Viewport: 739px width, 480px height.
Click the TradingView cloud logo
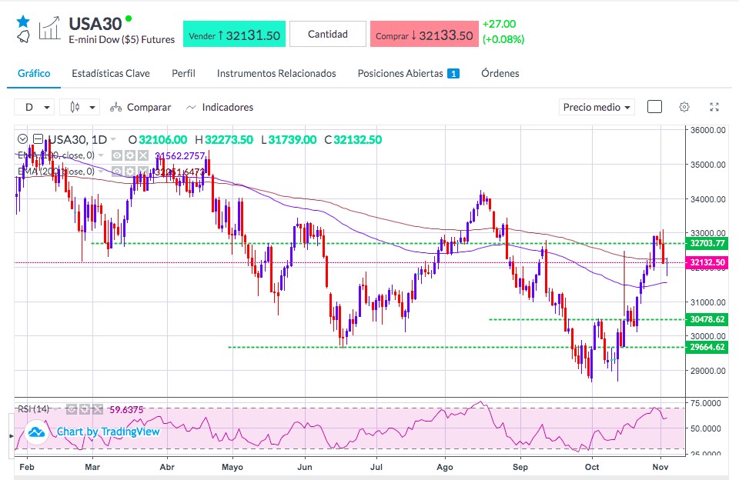click(x=36, y=432)
